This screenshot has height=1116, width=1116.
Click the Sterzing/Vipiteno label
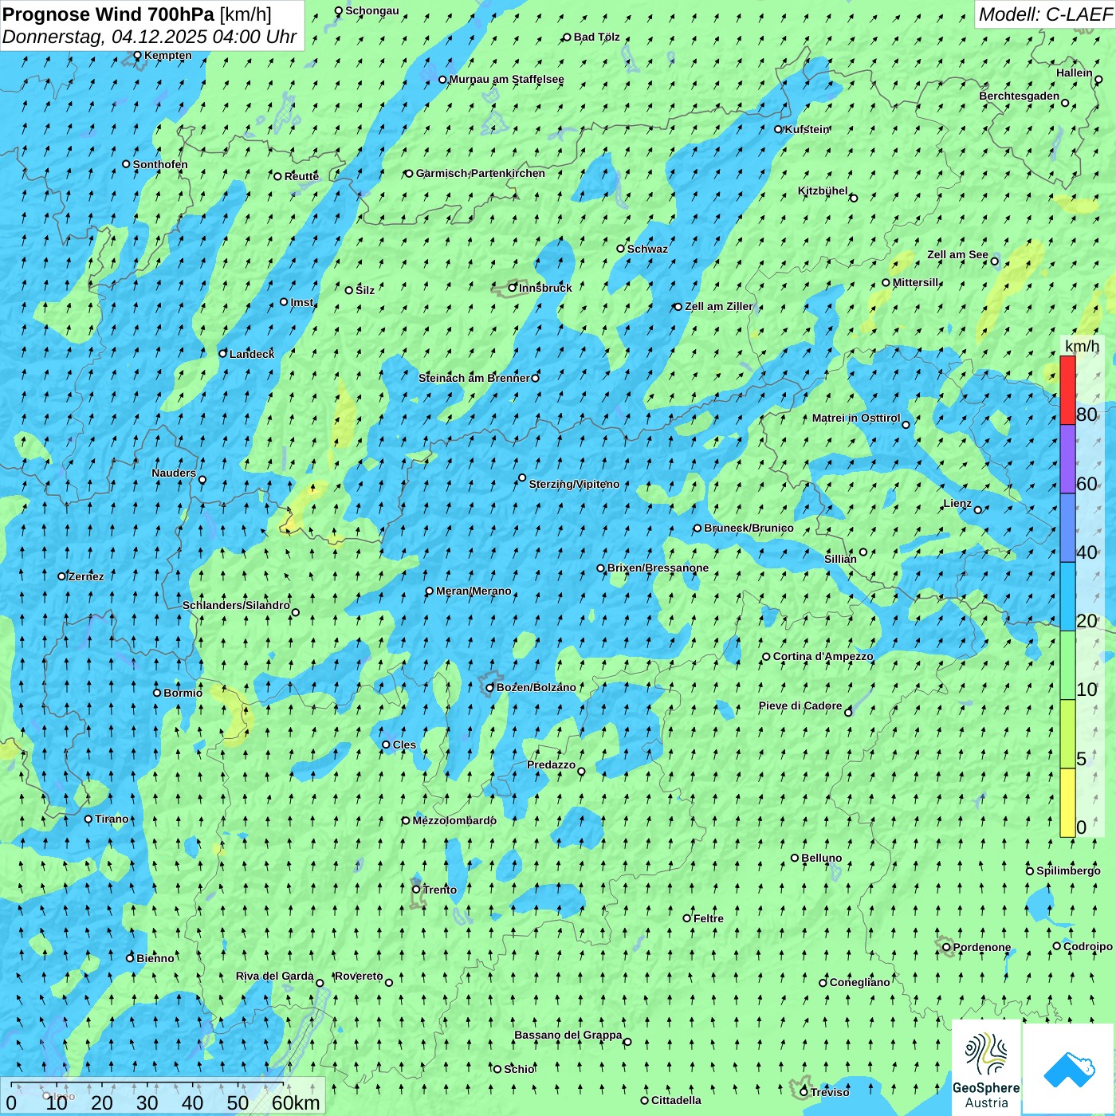tap(574, 484)
